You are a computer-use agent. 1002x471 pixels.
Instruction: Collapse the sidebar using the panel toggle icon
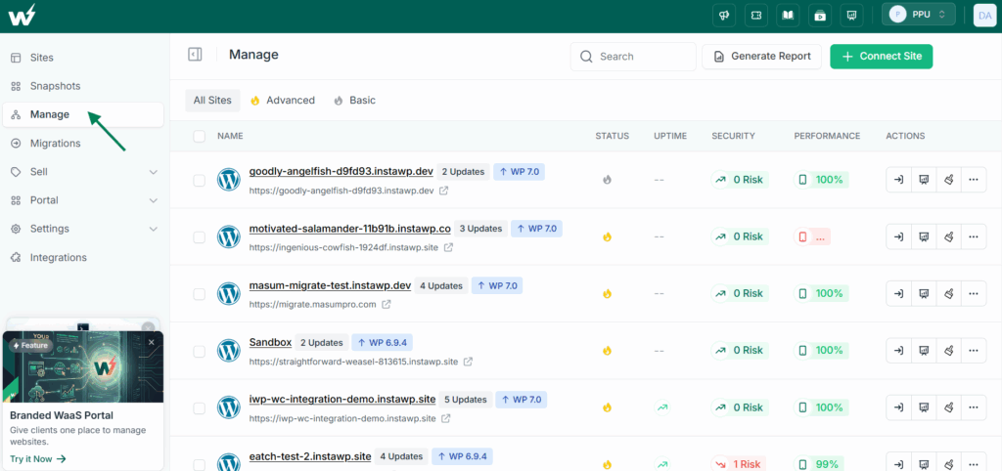click(x=195, y=55)
